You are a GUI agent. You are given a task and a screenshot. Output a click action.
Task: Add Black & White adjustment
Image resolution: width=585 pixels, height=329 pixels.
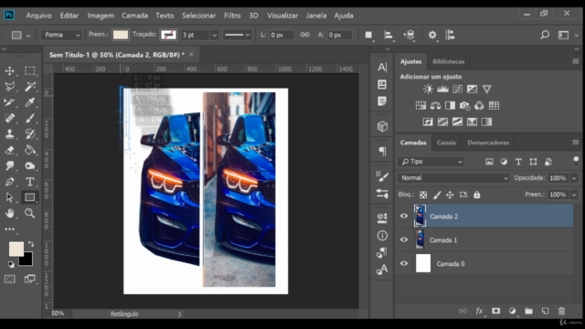click(450, 106)
